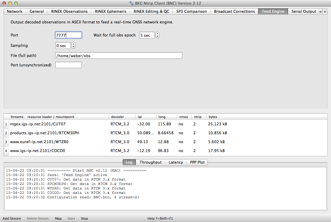Screen dimensions: 331x222
Task: Click the green zoom window button
Action: (x=16, y=3)
